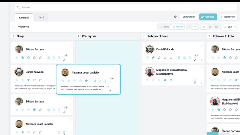
Task: Expand documents chevron on the dragged Alexandr card
Action: (x=110, y=81)
